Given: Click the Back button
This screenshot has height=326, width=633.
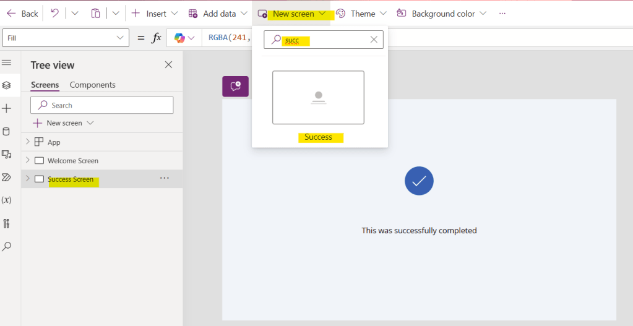Looking at the screenshot, I should coord(22,13).
